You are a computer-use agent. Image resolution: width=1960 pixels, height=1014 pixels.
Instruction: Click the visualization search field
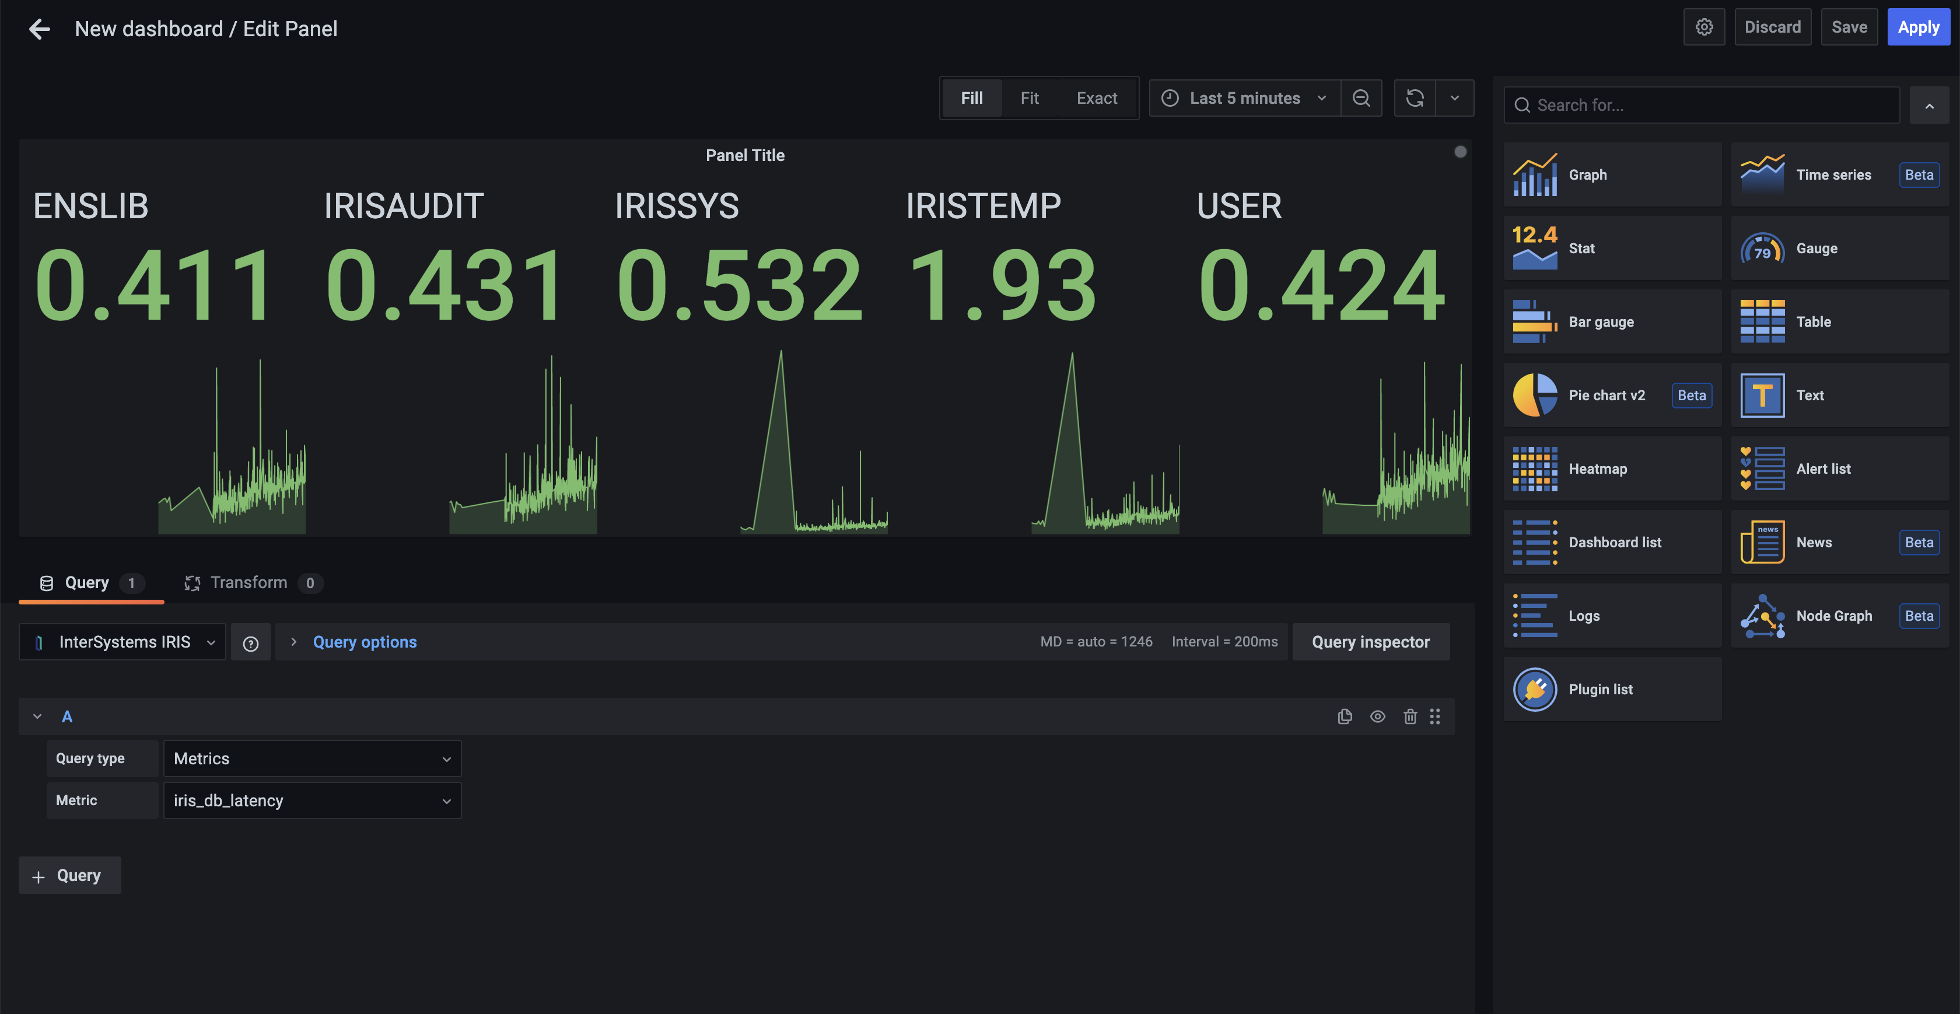1702,105
